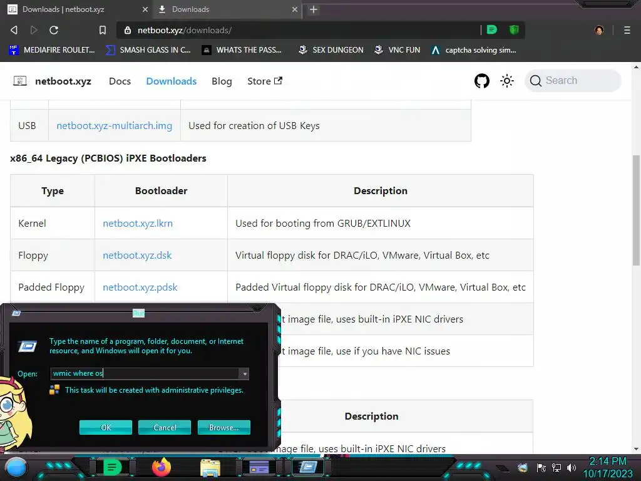Switch to the 'Downloads' browser tab
This screenshot has height=481, width=641.
pyautogui.click(x=228, y=9)
